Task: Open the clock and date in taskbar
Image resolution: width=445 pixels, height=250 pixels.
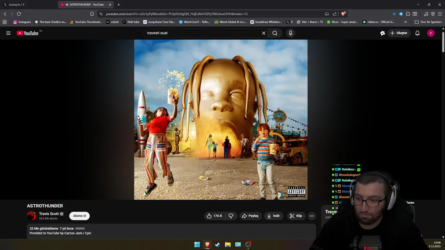Action: [435, 244]
